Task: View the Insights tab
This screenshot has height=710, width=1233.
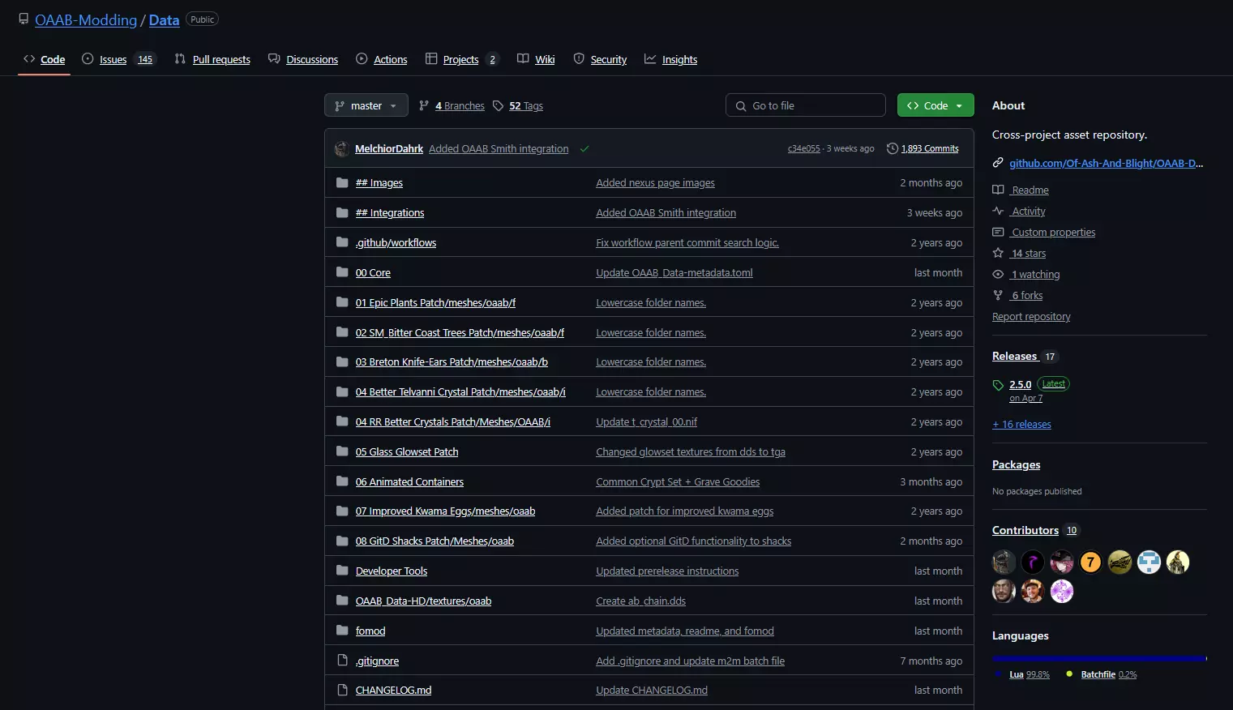Action: point(670,59)
